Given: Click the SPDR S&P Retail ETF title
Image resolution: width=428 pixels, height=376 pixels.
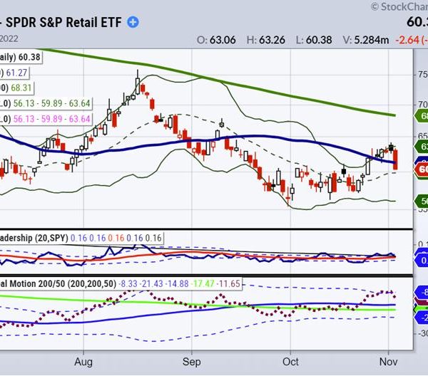Looking at the screenshot, I should [x=63, y=22].
